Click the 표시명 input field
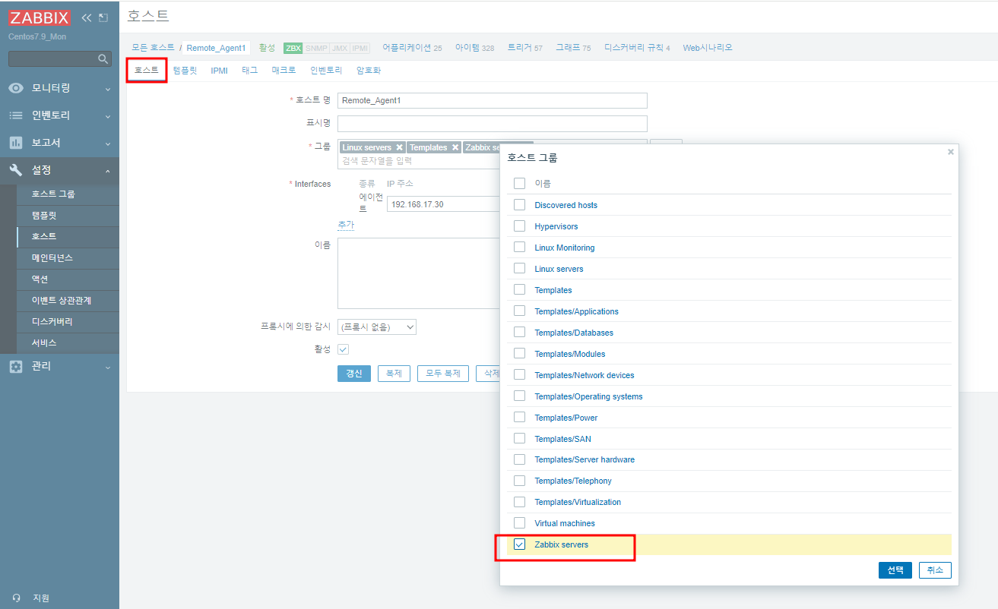Viewport: 998px width, 609px height. tap(493, 124)
